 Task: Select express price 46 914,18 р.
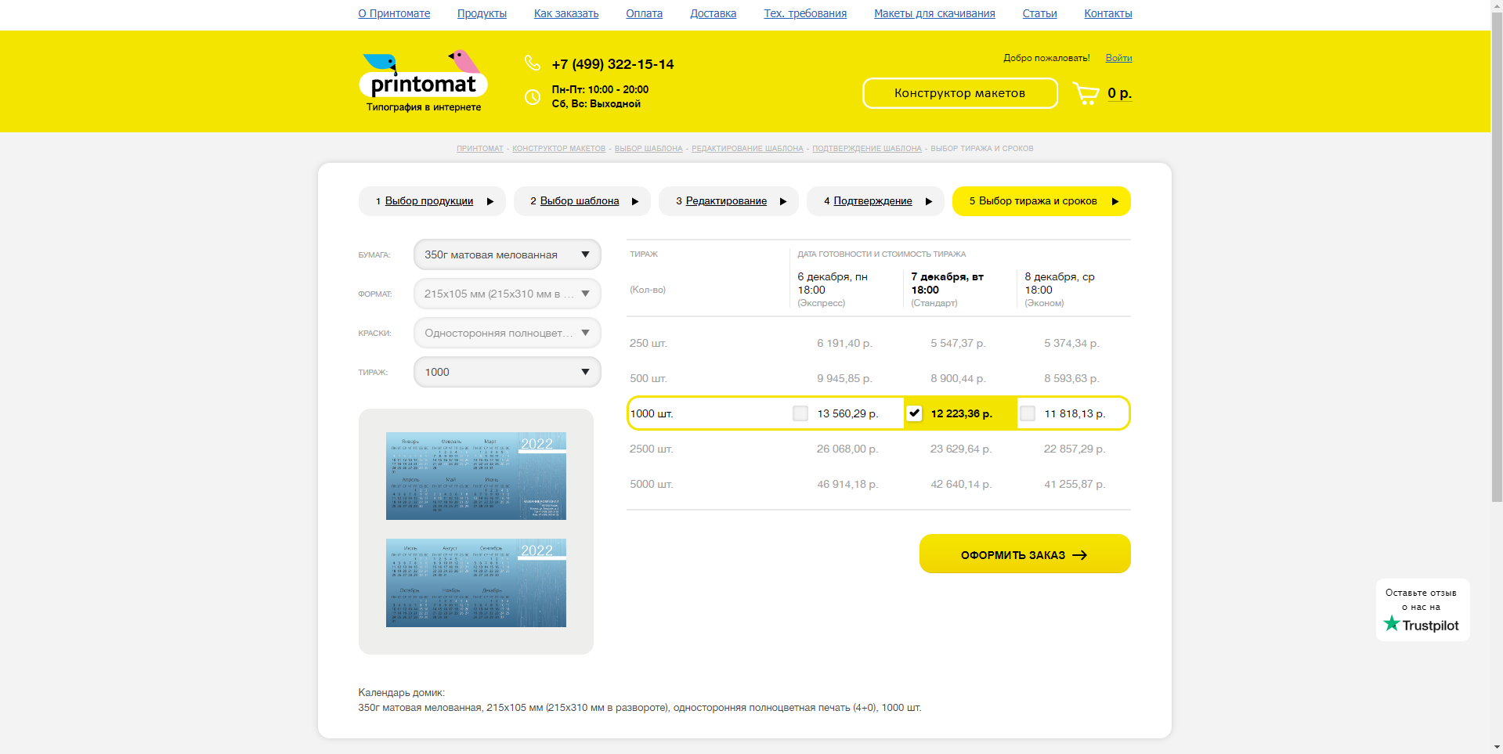(847, 484)
